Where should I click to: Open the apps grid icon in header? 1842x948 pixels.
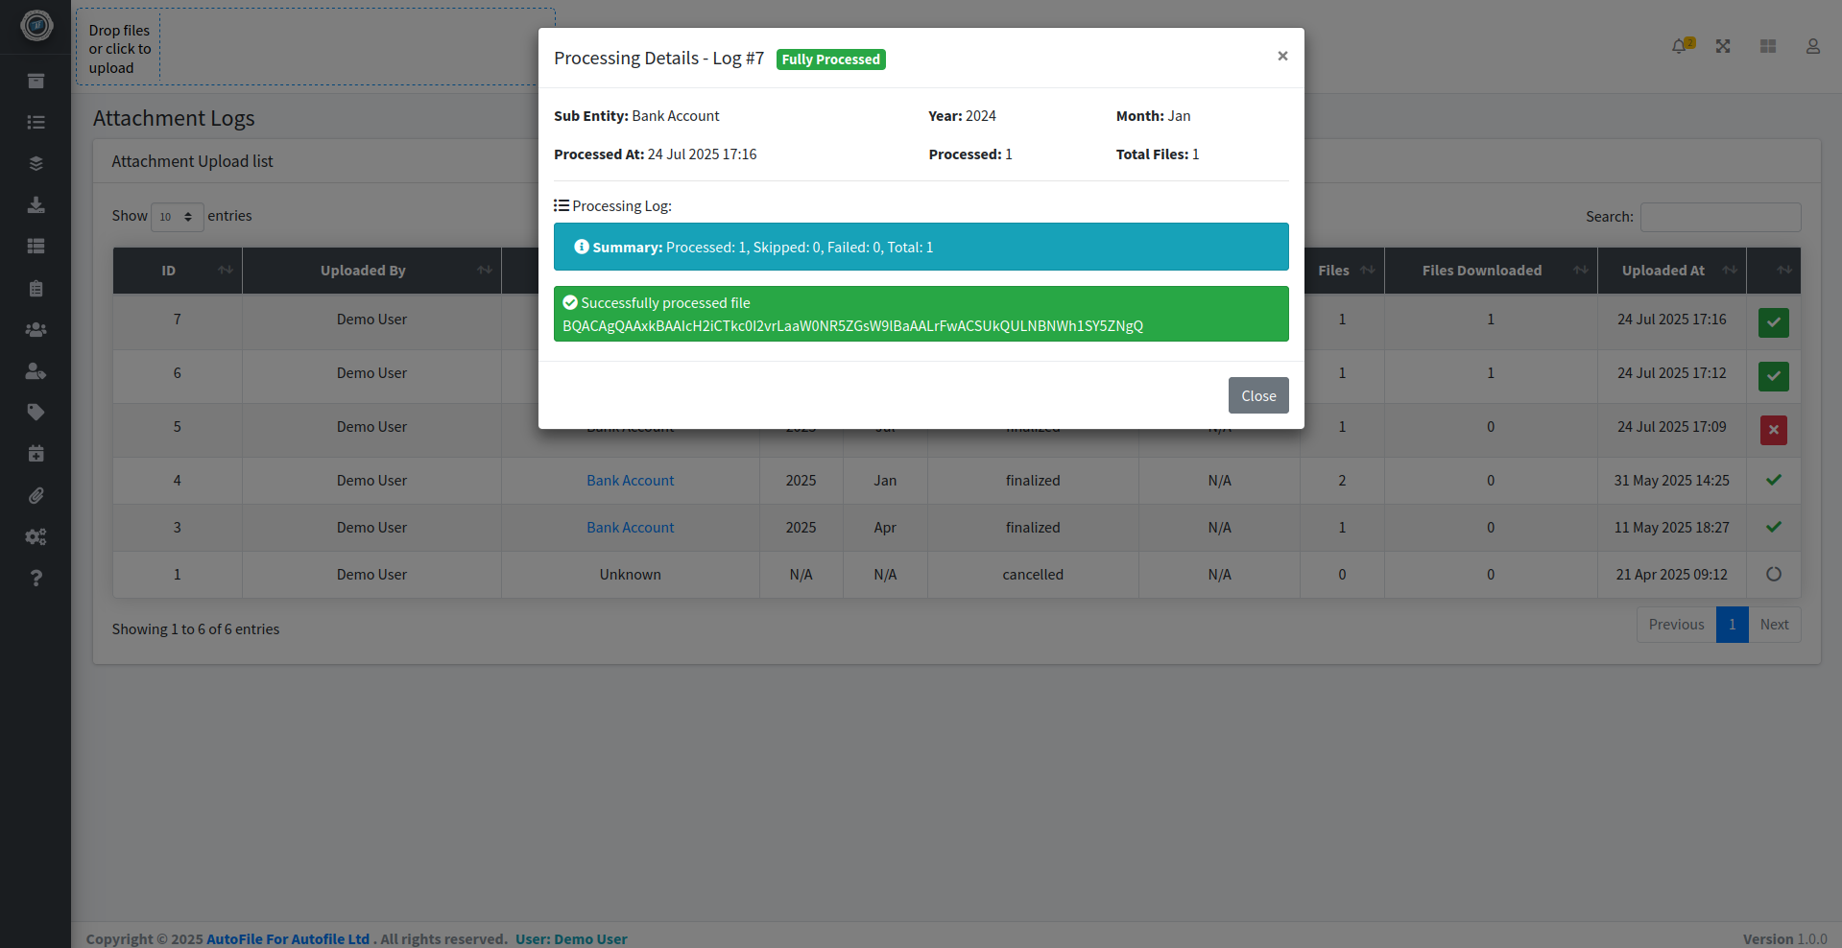(x=1767, y=45)
